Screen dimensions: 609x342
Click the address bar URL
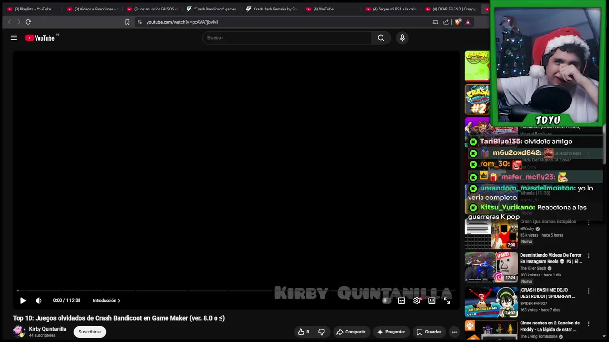182,22
